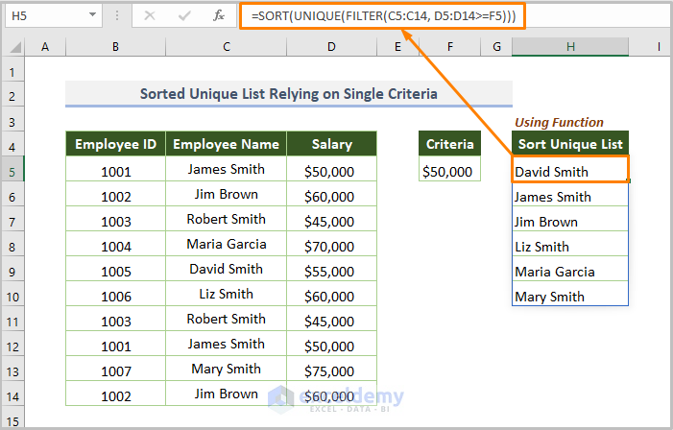Image resolution: width=673 pixels, height=430 pixels.
Task: Click the title Sorted Unique List cell
Action: (288, 94)
